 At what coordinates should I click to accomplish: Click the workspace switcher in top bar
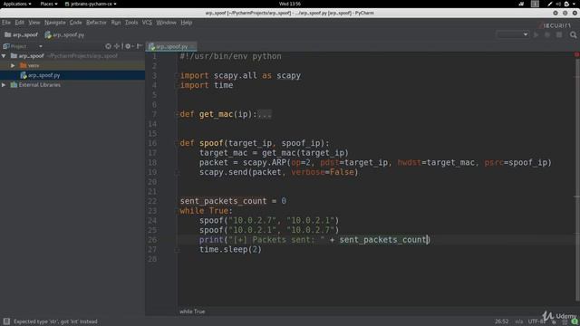click(x=535, y=4)
